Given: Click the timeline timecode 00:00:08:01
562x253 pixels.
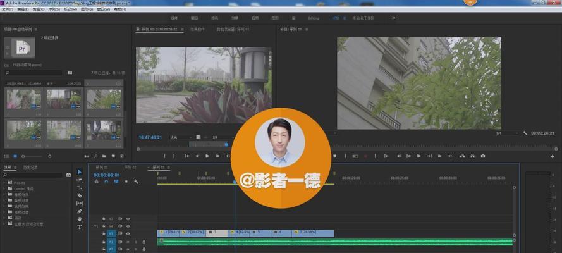Looking at the screenshot, I should tap(107, 175).
